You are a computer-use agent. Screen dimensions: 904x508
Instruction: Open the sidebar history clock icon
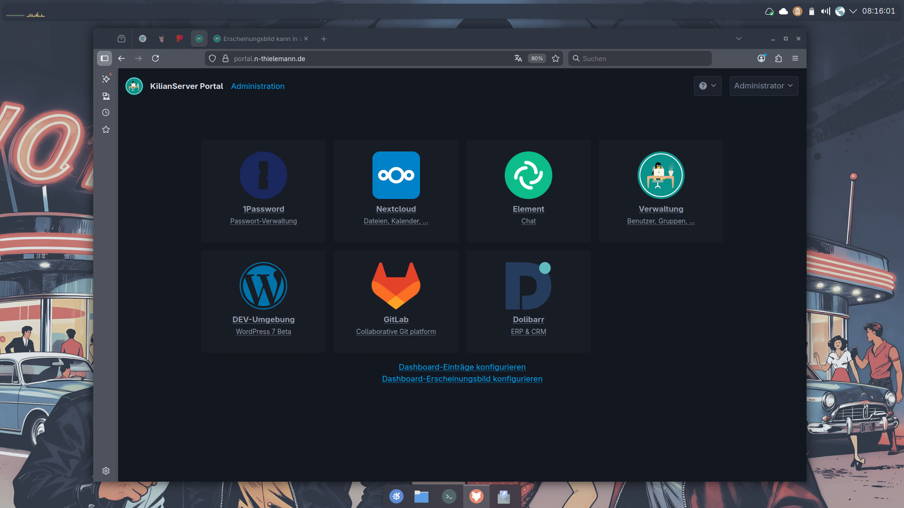coord(106,112)
